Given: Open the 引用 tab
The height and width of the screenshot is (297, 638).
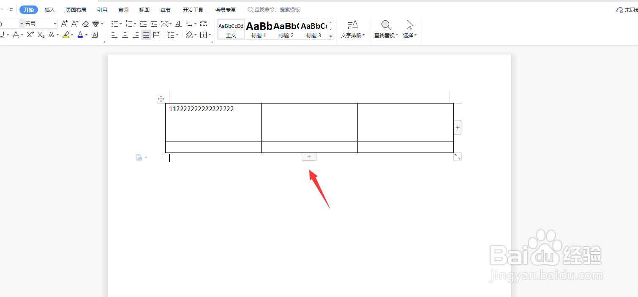Looking at the screenshot, I should coord(102,10).
